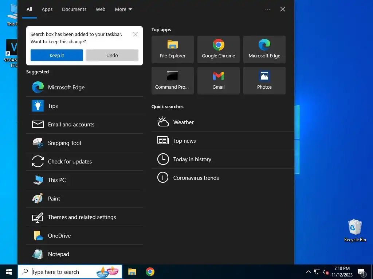This screenshot has width=373, height=279.
Task: Launch Notepad from Suggested list
Action: coord(85,254)
